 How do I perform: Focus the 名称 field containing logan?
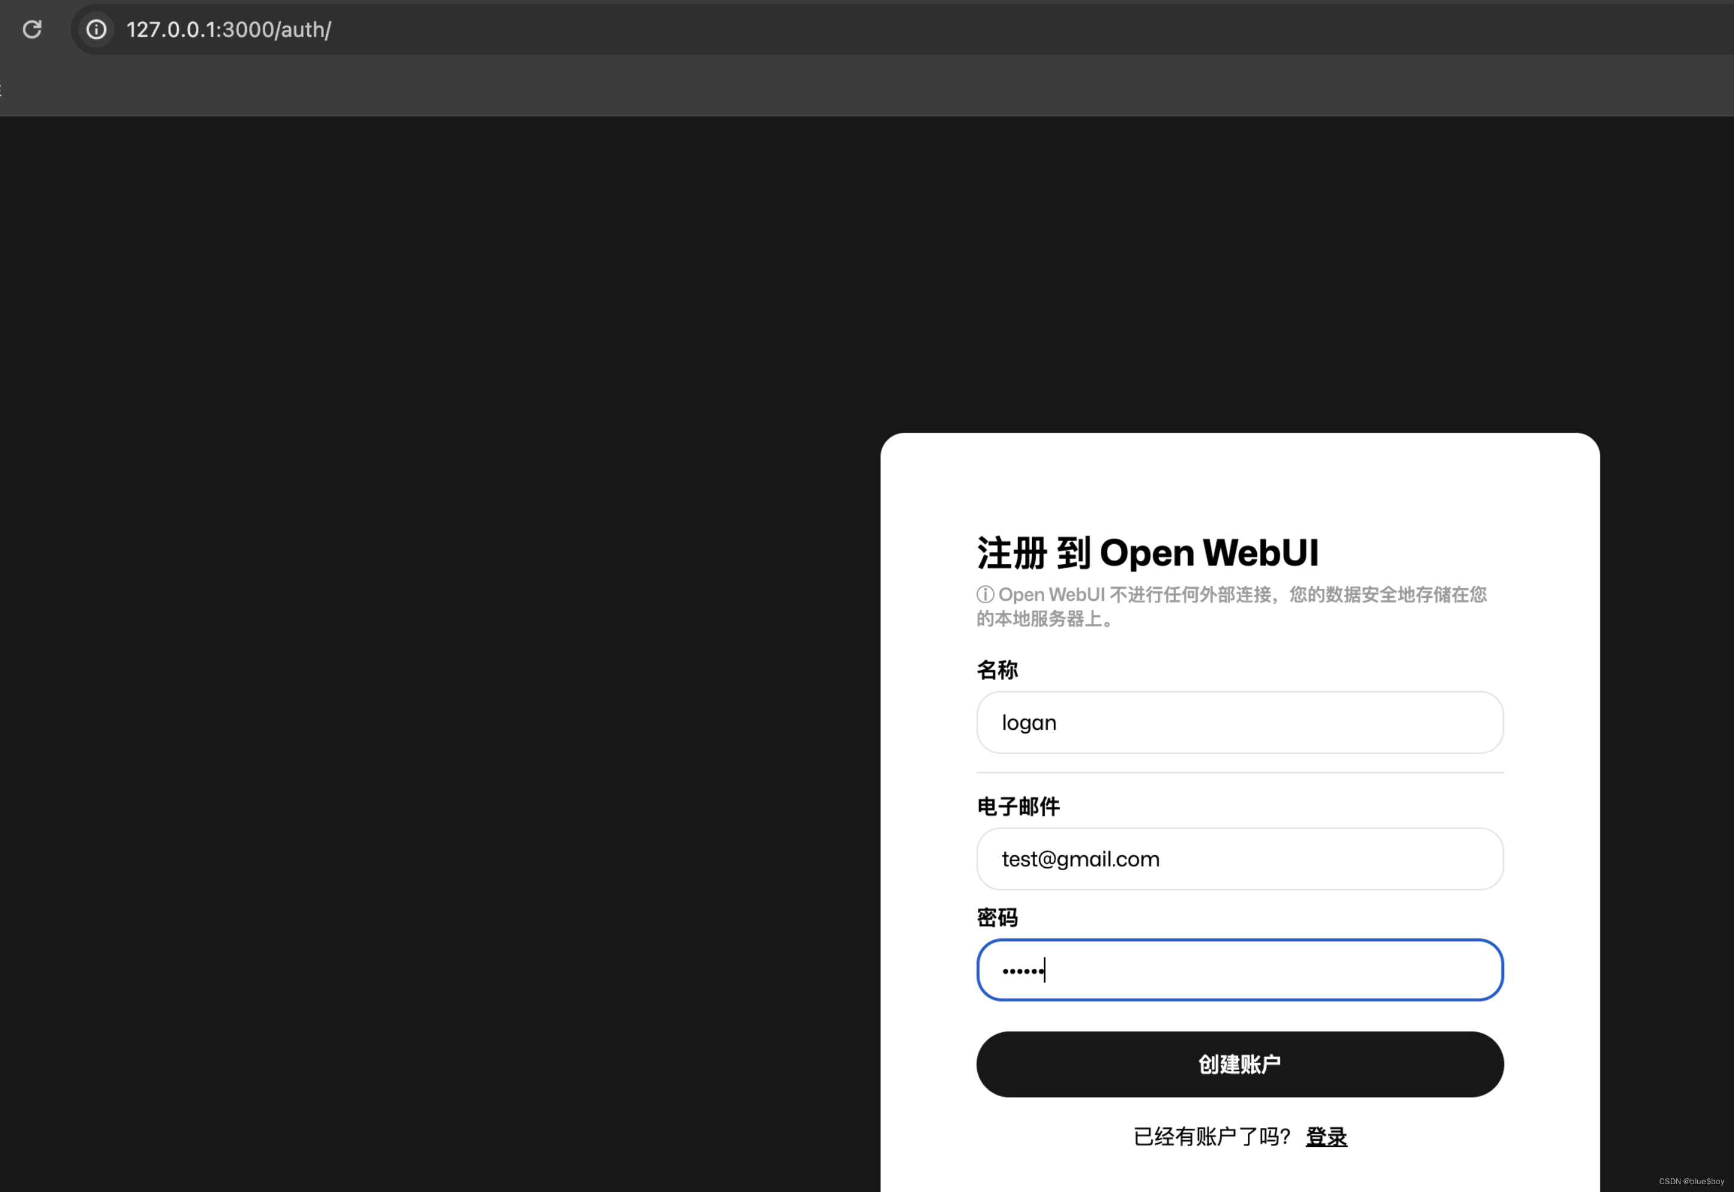[1239, 722]
